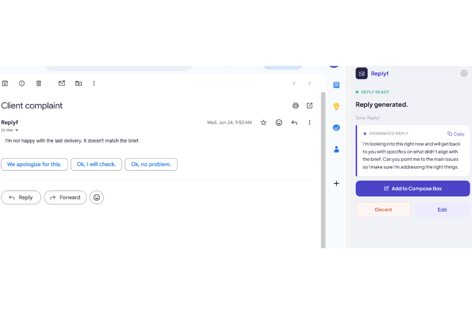The height and width of the screenshot is (314, 472).
Task: Print the Client complaint conversation
Action: pyautogui.click(x=295, y=106)
